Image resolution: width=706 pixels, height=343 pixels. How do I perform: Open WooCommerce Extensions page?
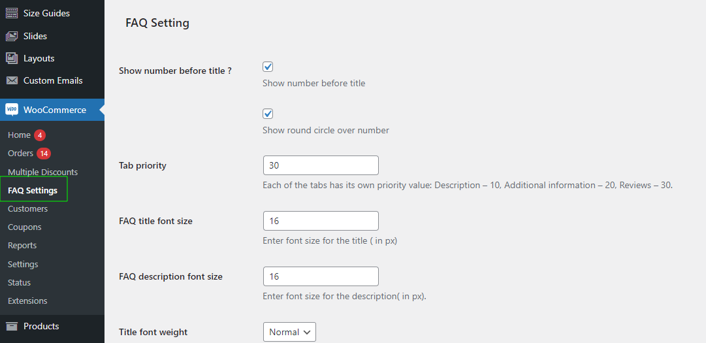coord(27,301)
